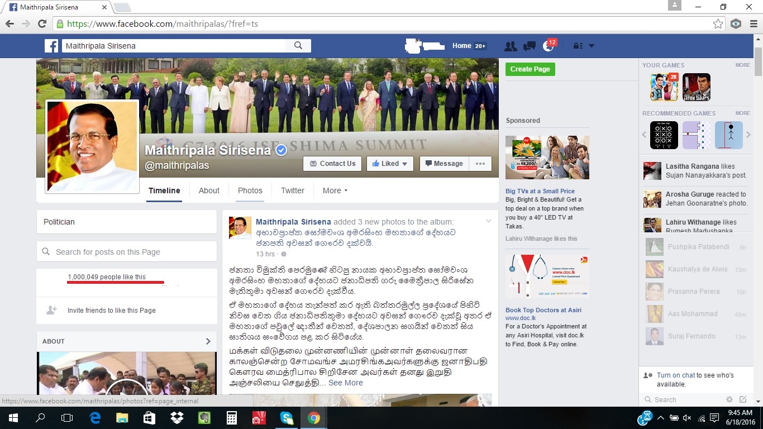The image size is (763, 429).
Task: Switch to the About tab
Action: pyautogui.click(x=209, y=190)
